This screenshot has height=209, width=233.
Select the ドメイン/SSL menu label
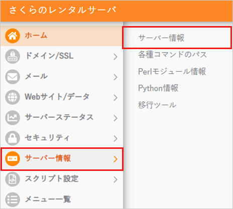(x=49, y=56)
